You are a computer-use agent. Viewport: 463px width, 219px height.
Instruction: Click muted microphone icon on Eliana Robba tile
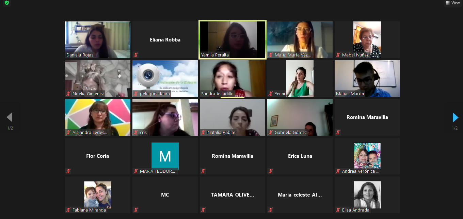pos(136,55)
